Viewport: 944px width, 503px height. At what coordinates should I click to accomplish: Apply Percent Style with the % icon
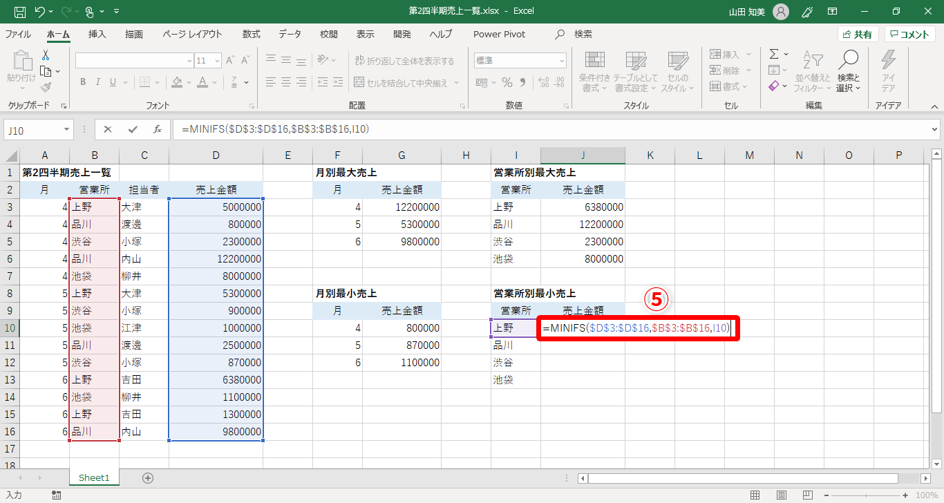507,83
